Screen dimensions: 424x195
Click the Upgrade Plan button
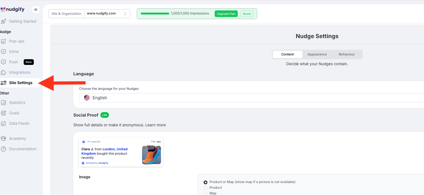pos(226,14)
